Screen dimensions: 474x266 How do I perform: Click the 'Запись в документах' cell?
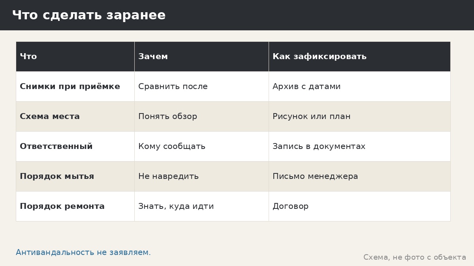pyautogui.click(x=359, y=146)
